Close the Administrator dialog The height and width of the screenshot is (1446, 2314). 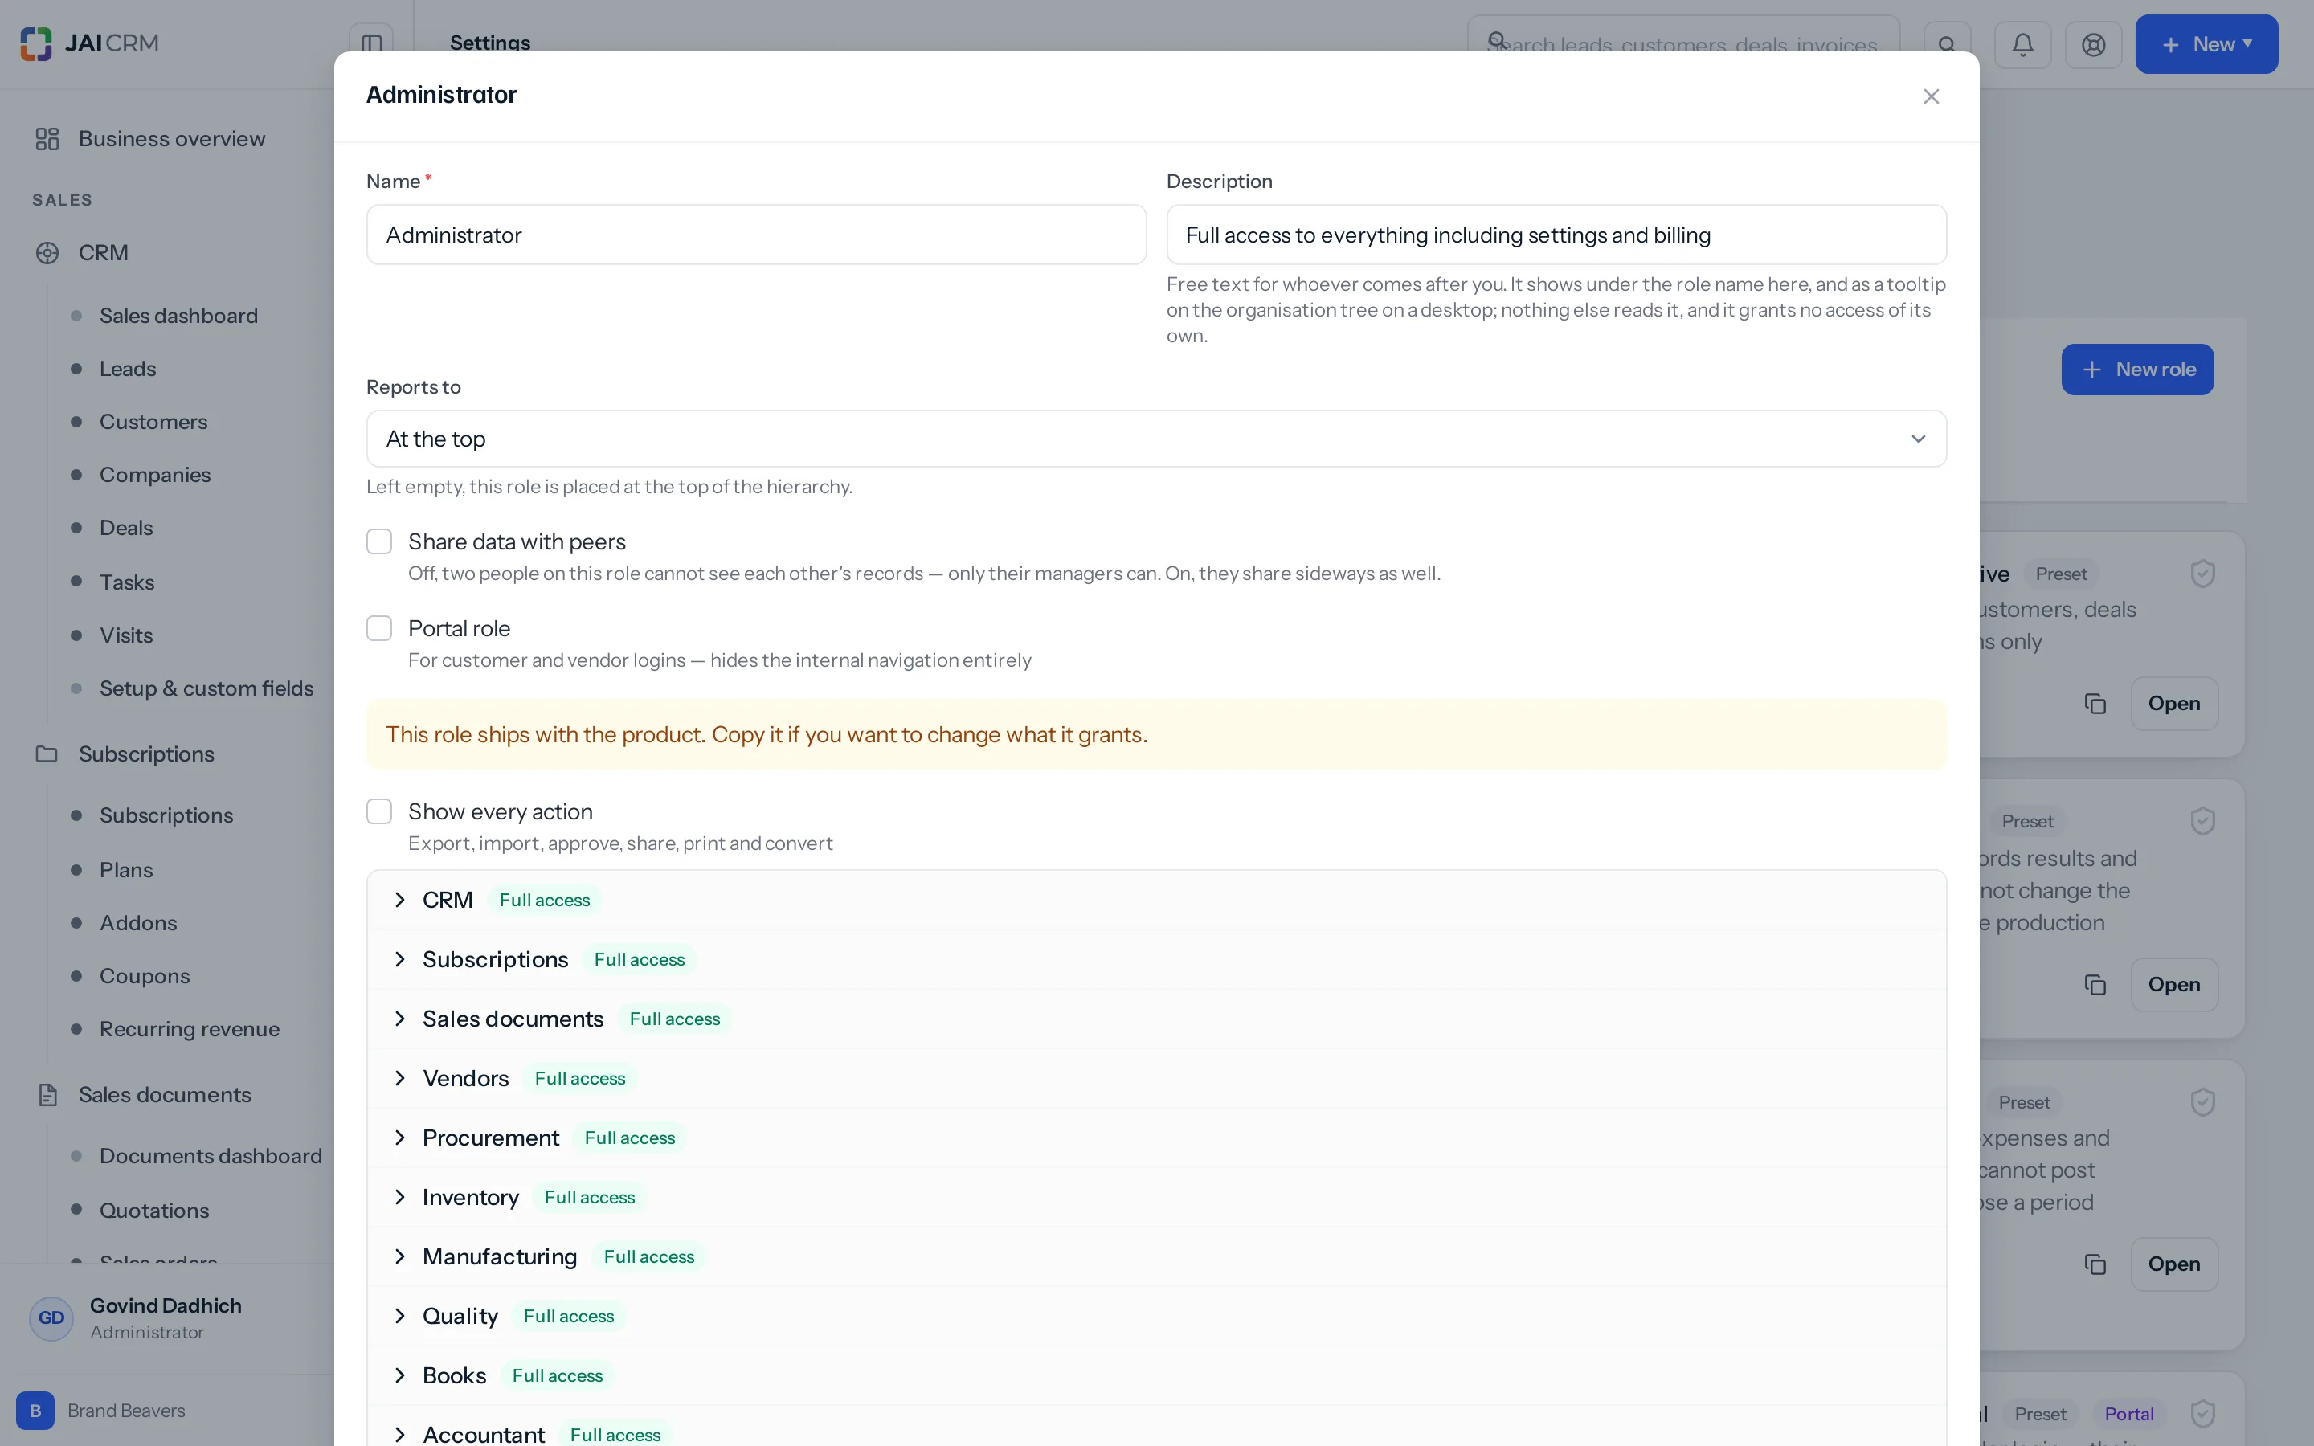click(1931, 96)
